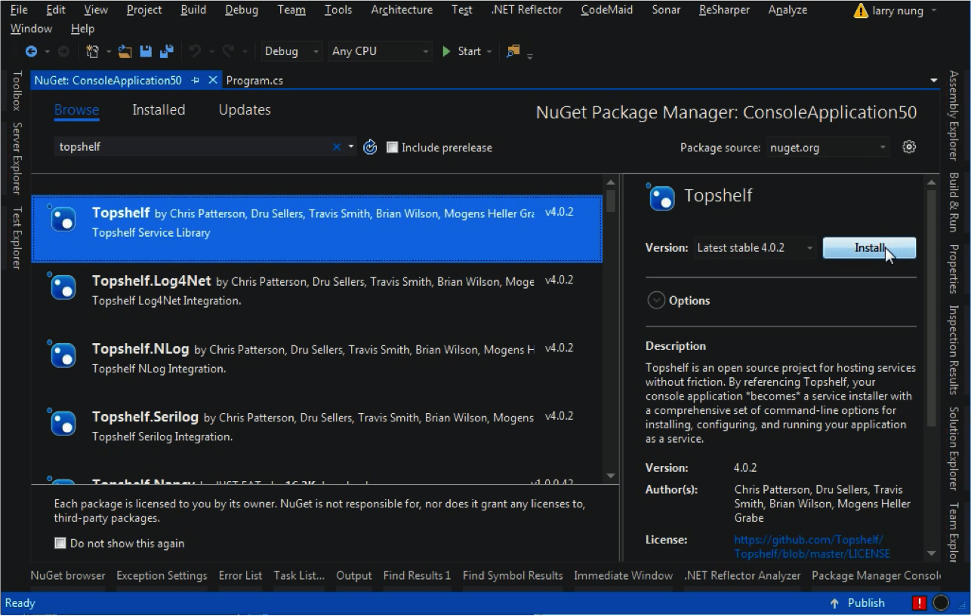Click the red error indicator in status bar
The height and width of the screenshot is (616, 971).
(919, 603)
